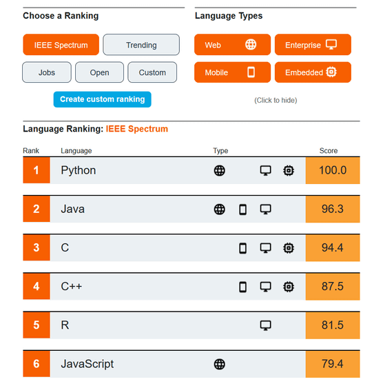The image size is (383, 386).
Task: Click the web globe icon in JavaScript row
Action: point(219,364)
